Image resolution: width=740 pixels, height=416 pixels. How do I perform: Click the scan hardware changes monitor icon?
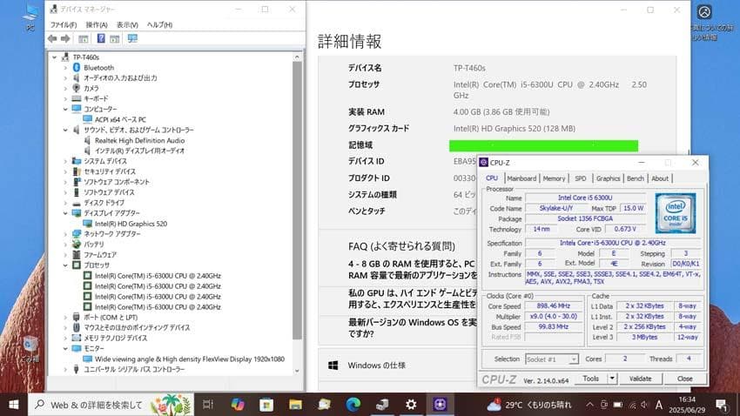click(x=132, y=38)
